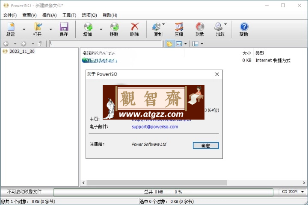Open the Back history dropdown arrow

click(x=15, y=44)
